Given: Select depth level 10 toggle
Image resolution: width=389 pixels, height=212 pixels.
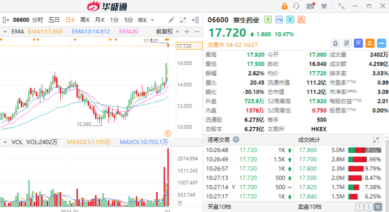Looking at the screenshot, I should click(x=378, y=207).
